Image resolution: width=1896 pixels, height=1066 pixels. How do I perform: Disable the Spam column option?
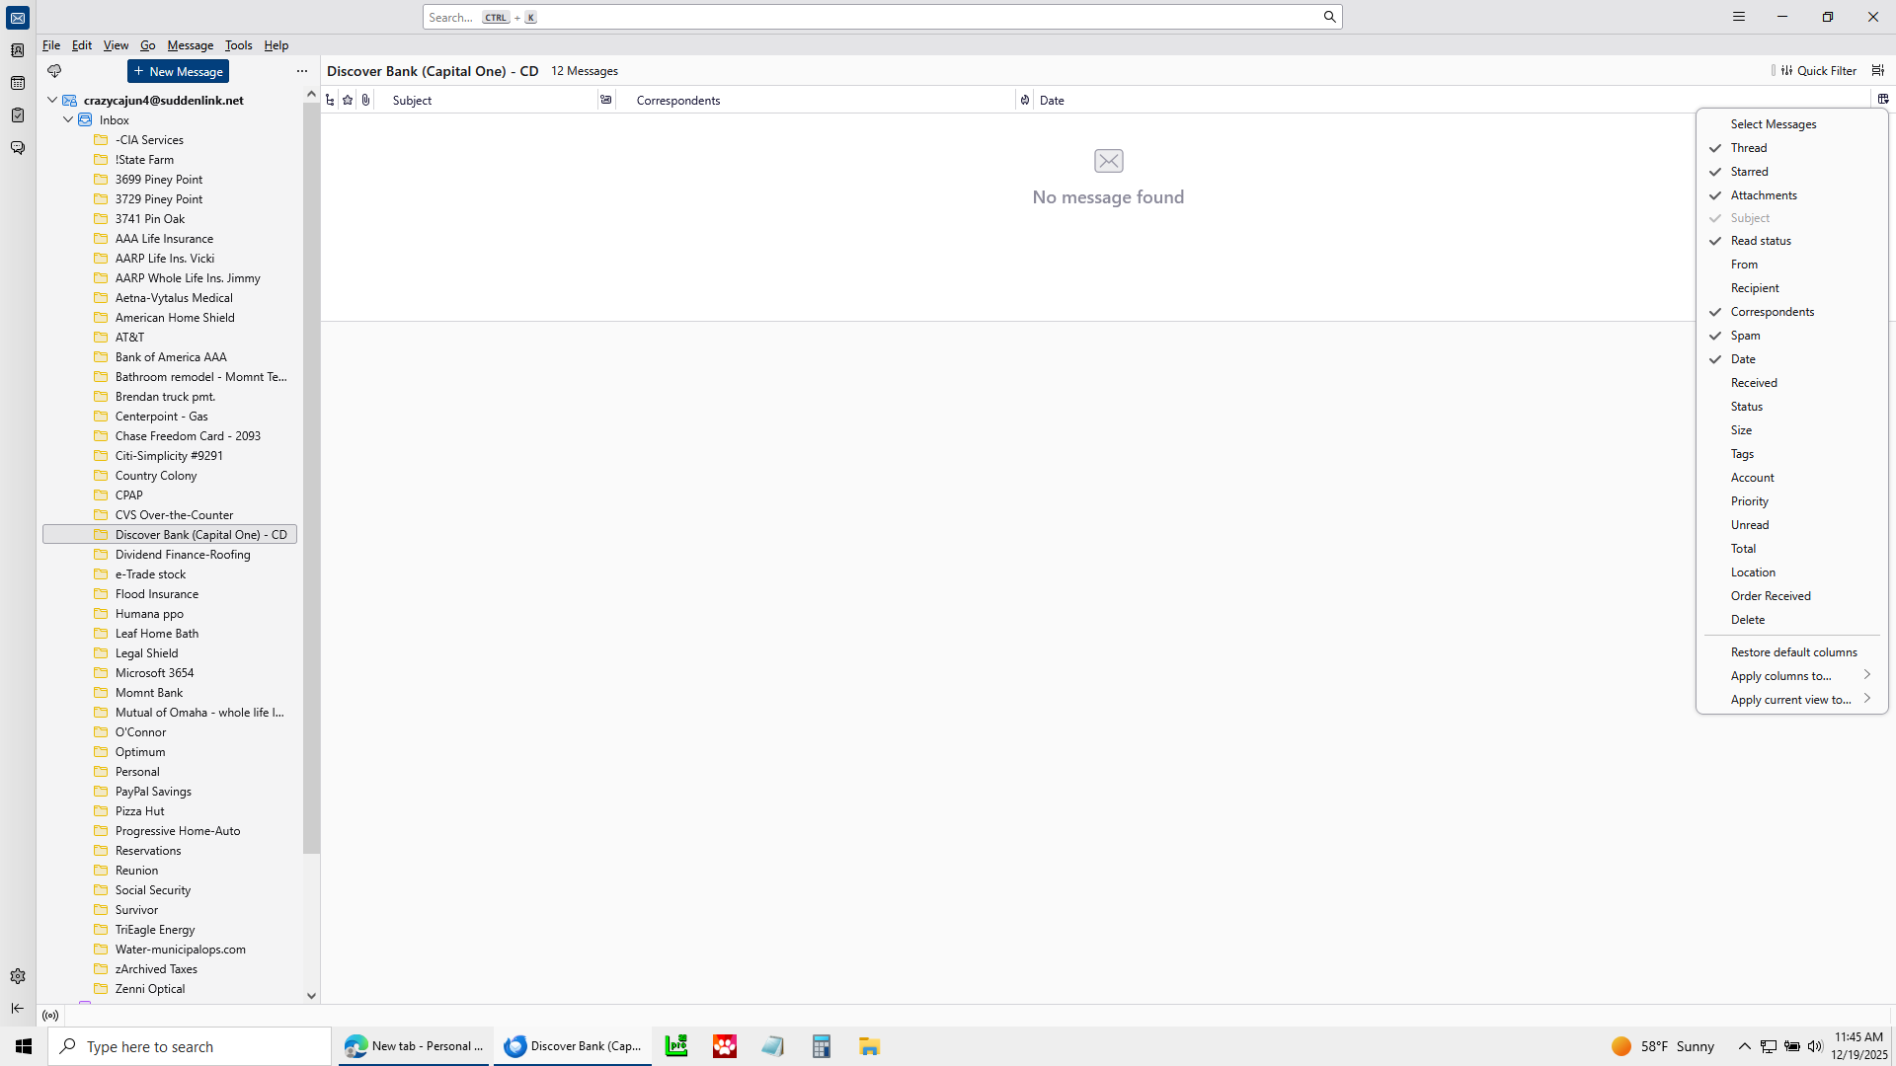(x=1745, y=336)
